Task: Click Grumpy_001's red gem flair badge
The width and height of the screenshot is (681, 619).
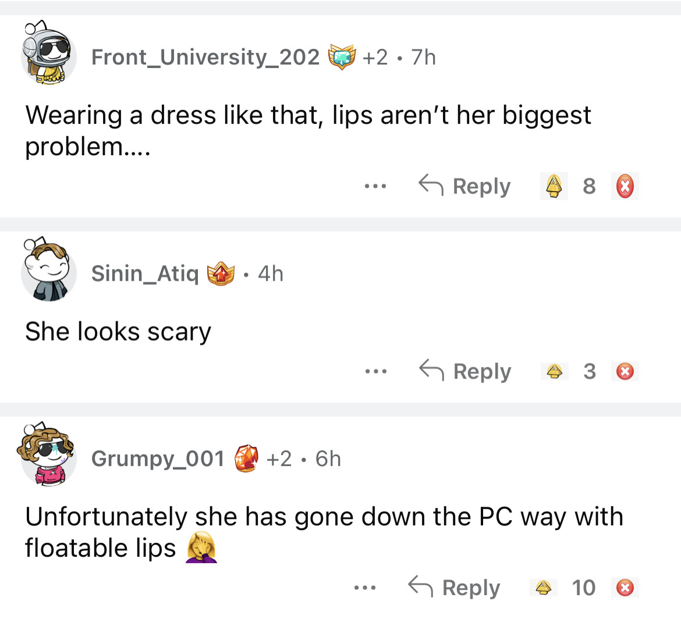Action: click(246, 459)
